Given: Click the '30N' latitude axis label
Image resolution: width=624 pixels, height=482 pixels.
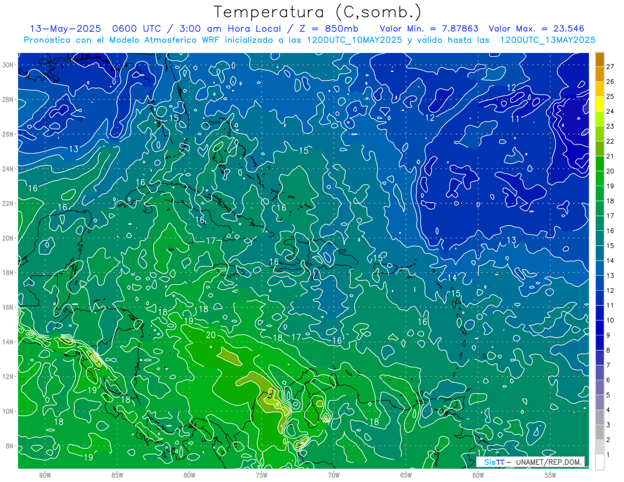Looking at the screenshot, I should pos(8,65).
